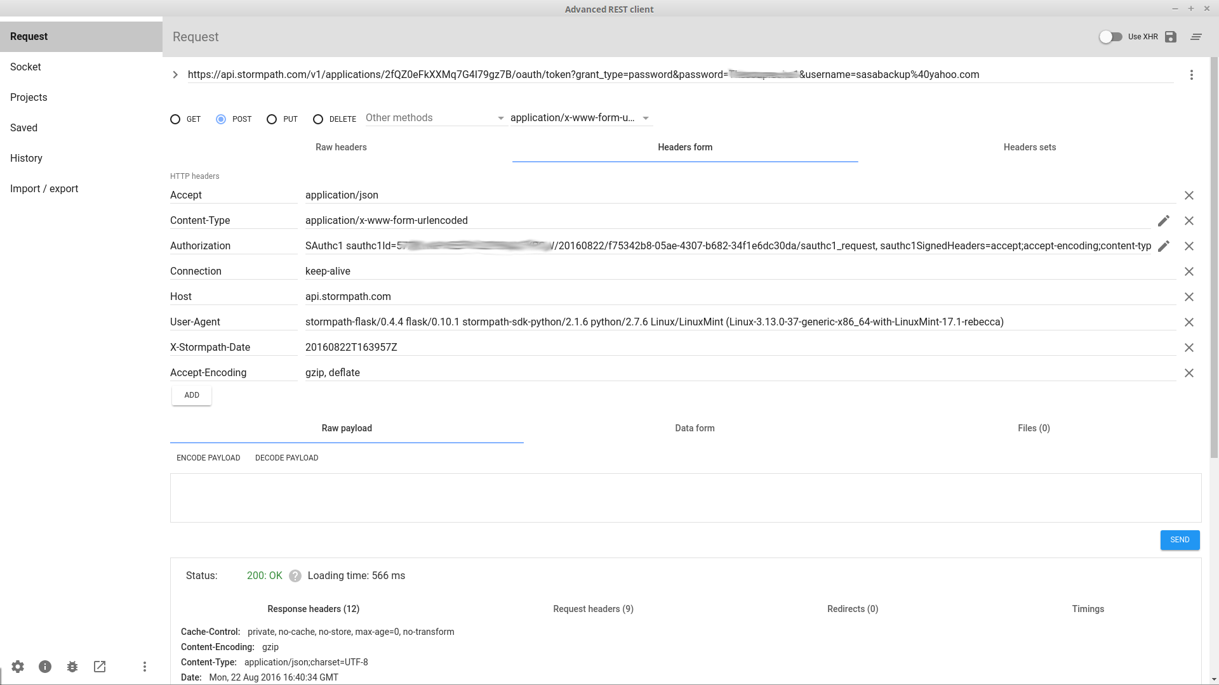Screen dimensions: 1219x685
Task: Click the 200: OK status text
Action: [x=264, y=576]
